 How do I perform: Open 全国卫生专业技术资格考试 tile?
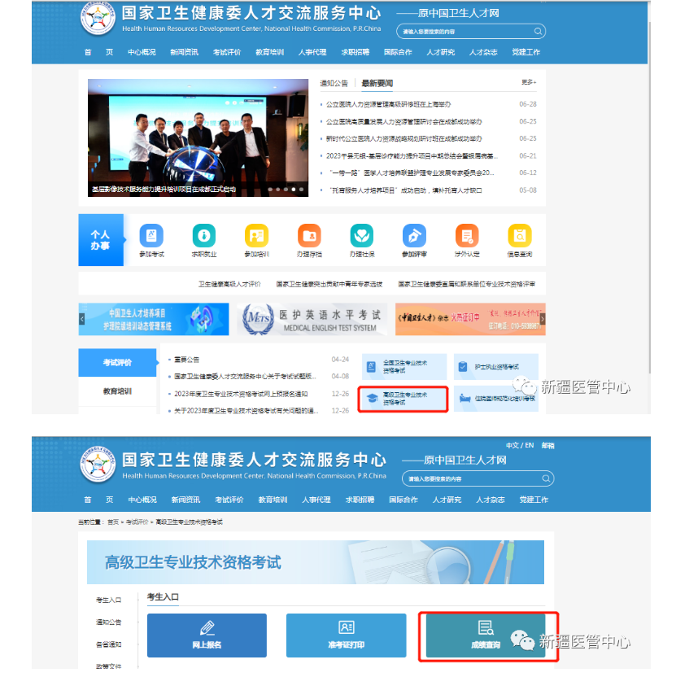404,366
